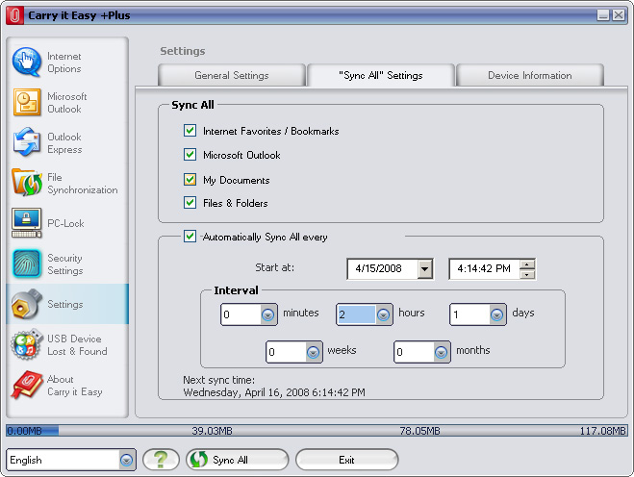Toggle the Files & Folders checkbox
Screen dimensions: 634x477
click(x=190, y=202)
